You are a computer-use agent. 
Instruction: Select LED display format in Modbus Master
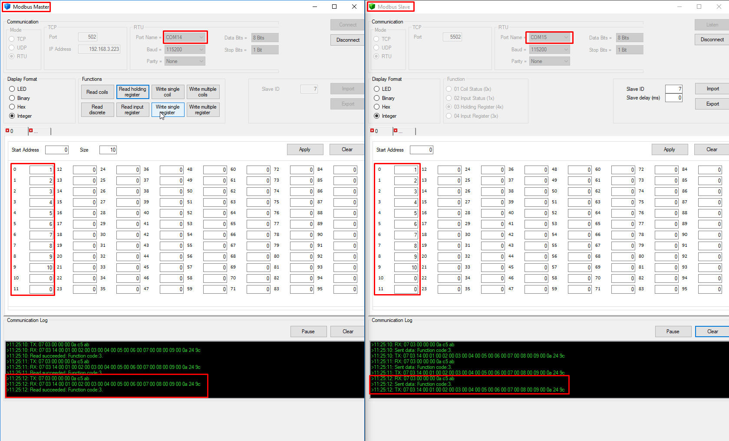point(12,89)
